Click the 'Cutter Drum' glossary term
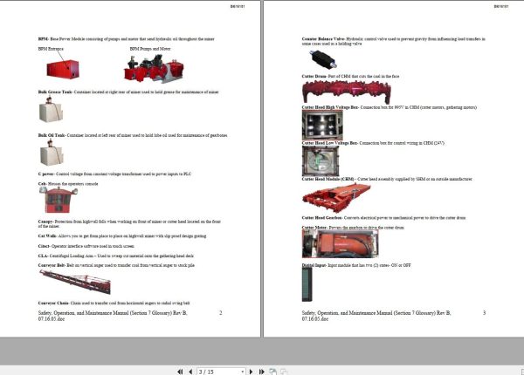This screenshot has height=375, width=524. pyautogui.click(x=314, y=76)
